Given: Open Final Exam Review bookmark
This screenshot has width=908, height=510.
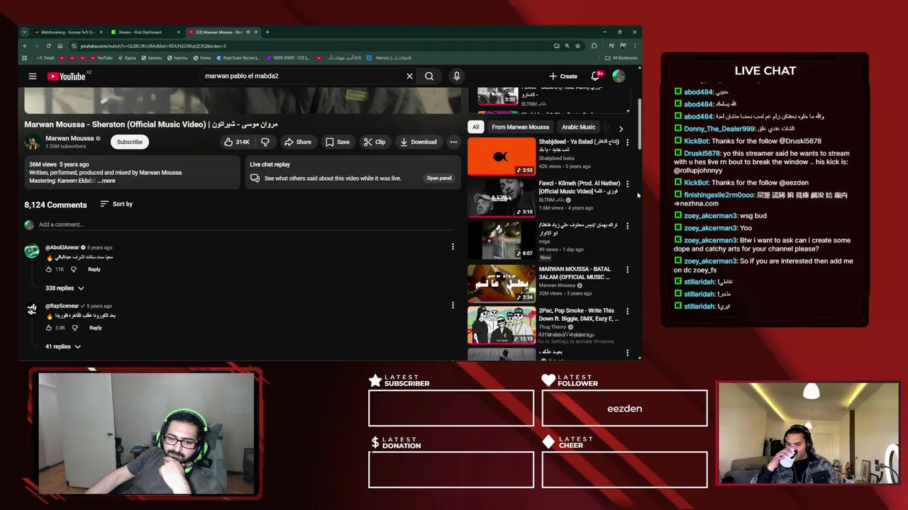Looking at the screenshot, I should pyautogui.click(x=237, y=58).
